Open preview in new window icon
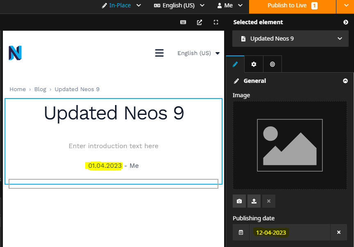Viewport: 354px width, 247px height. pyautogui.click(x=199, y=22)
